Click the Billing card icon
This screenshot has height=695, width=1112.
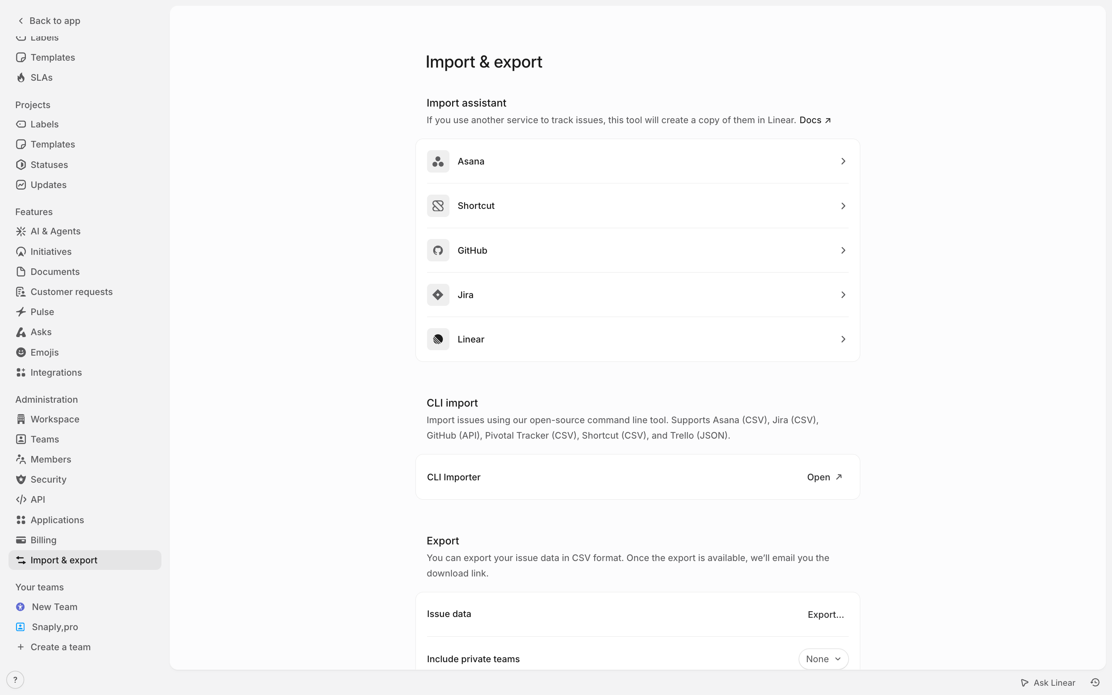(x=21, y=540)
